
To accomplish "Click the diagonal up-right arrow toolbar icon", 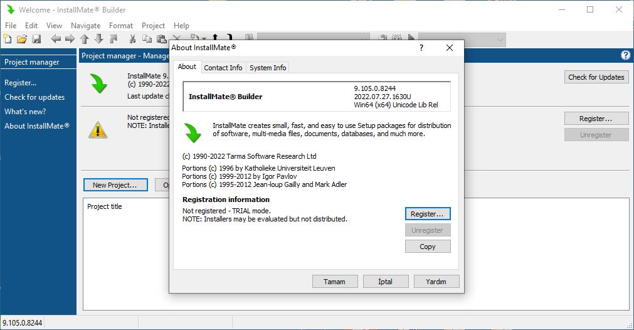I will point(114,39).
